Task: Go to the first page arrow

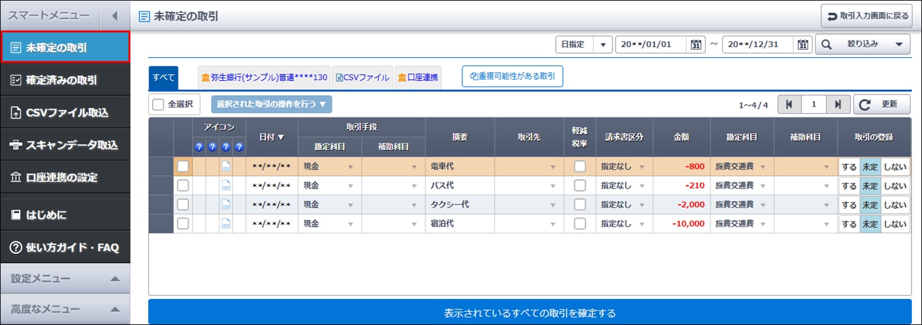Action: click(789, 104)
